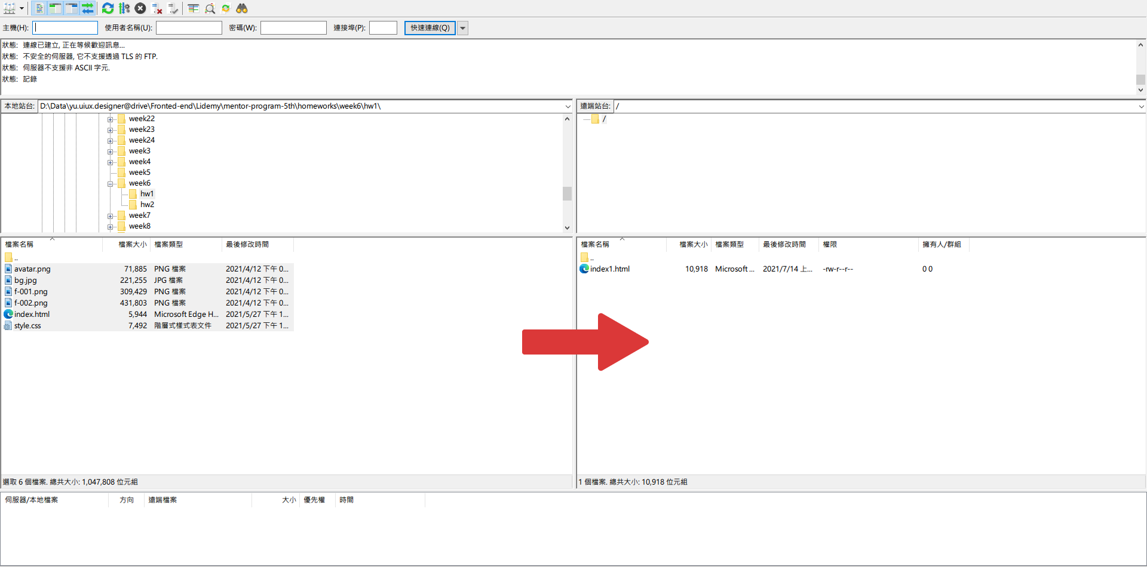Select the week5 folder in tree
Image resolution: width=1147 pixels, height=567 pixels.
tap(139, 172)
